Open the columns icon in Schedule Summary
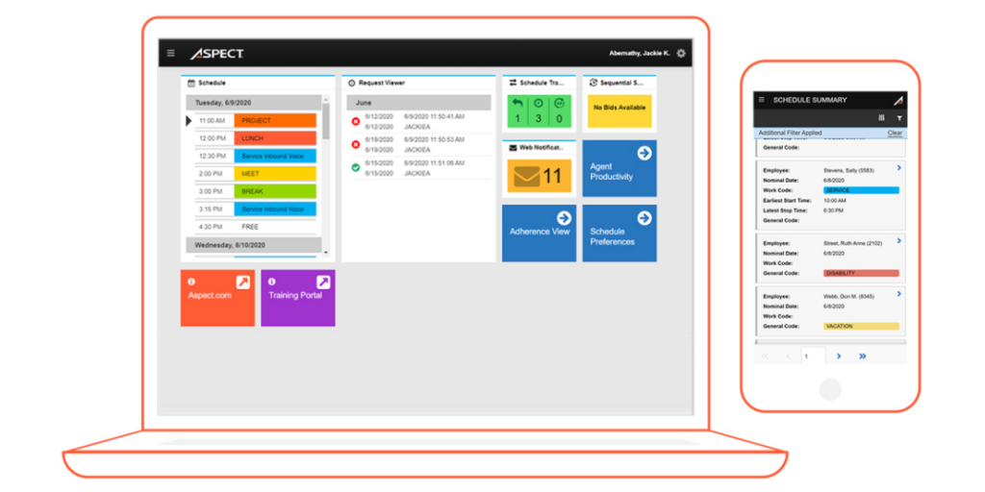Screen dimensions: 985x492 (881, 118)
